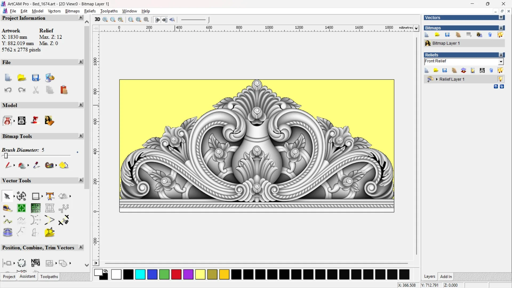512x288 pixels.
Task: Open the Front Relief dropdown
Action: (501, 62)
